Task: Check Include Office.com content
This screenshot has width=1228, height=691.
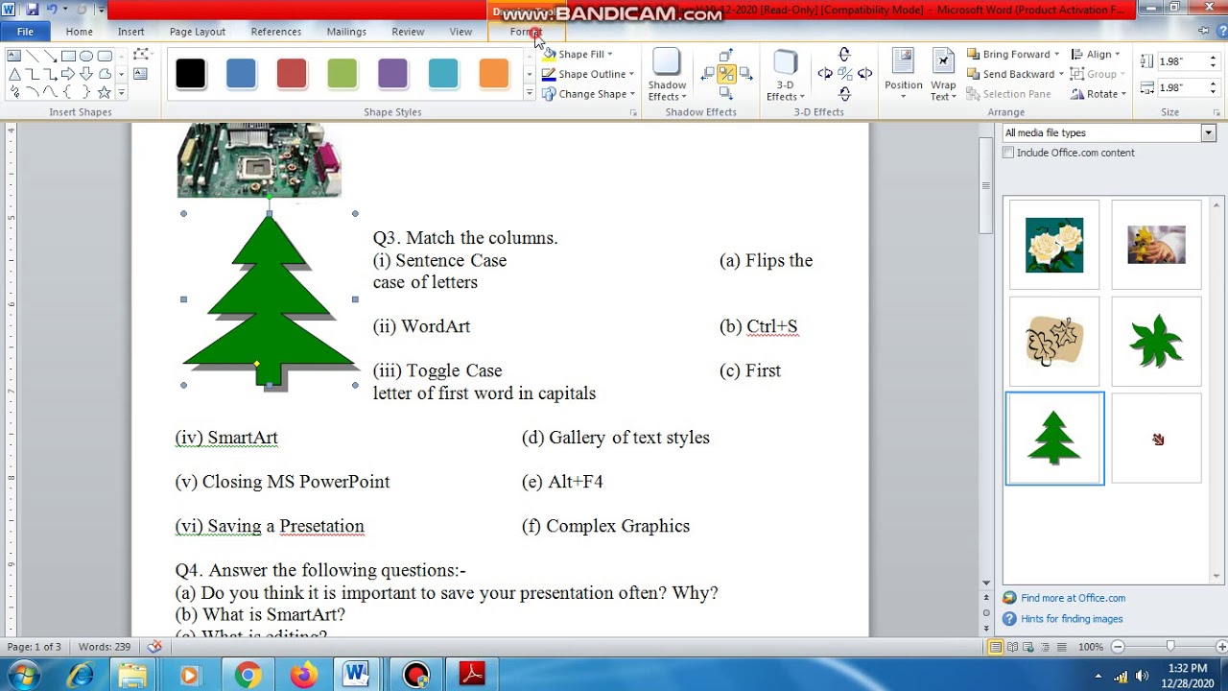Action: 1008,153
